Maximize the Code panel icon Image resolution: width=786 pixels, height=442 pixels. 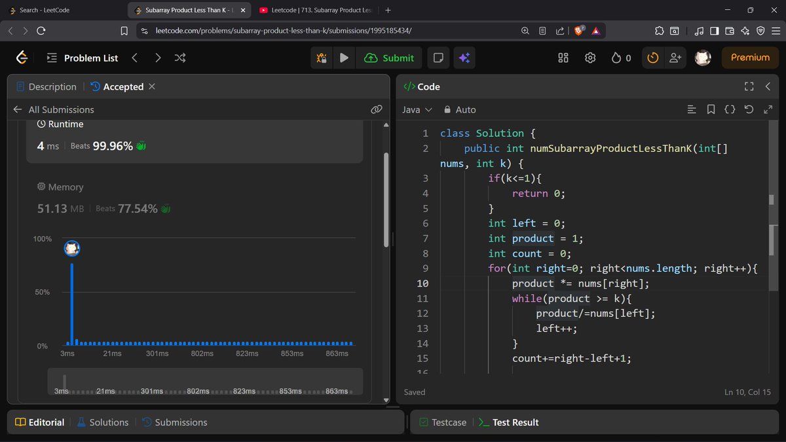(749, 86)
